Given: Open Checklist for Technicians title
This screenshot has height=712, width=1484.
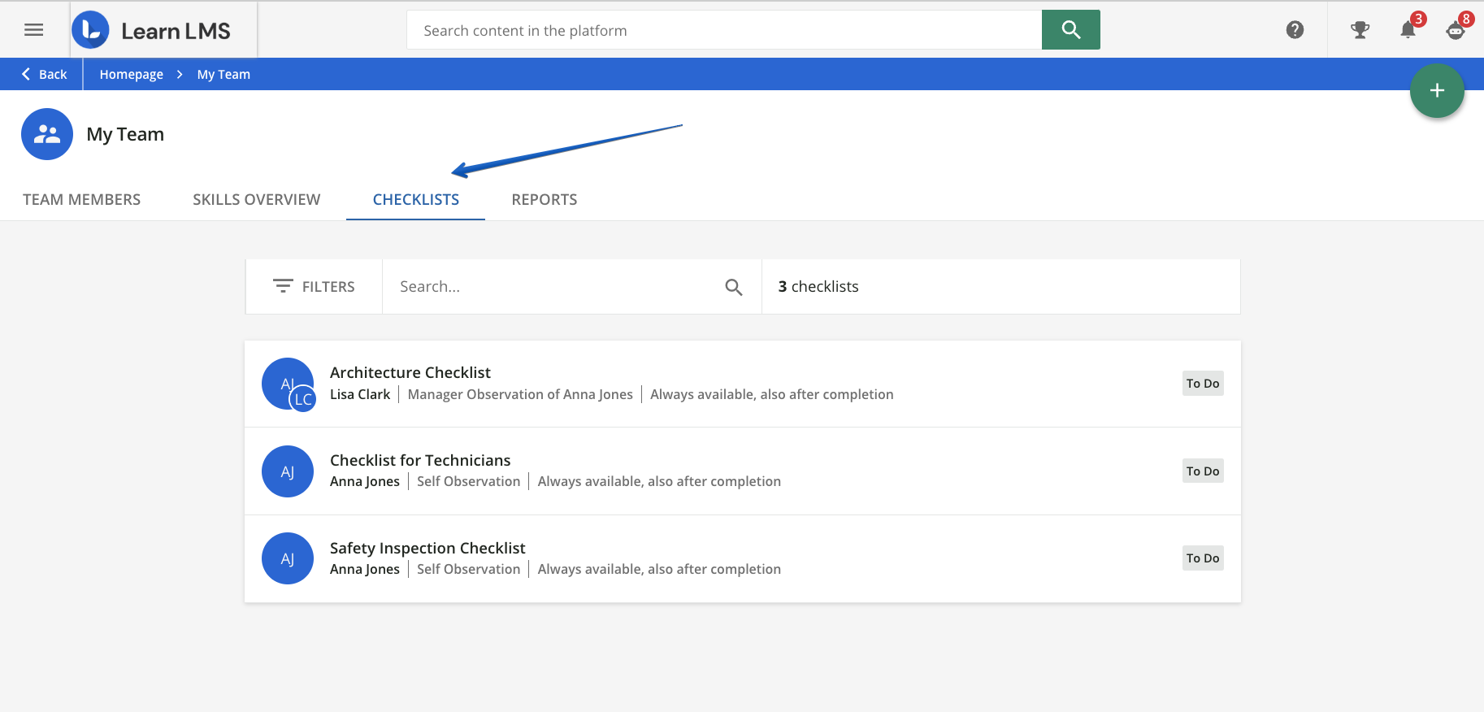Looking at the screenshot, I should tap(420, 460).
